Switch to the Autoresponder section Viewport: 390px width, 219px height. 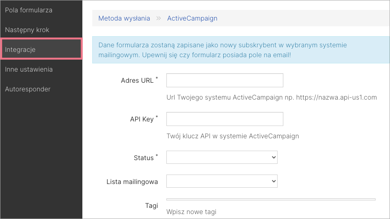click(28, 89)
